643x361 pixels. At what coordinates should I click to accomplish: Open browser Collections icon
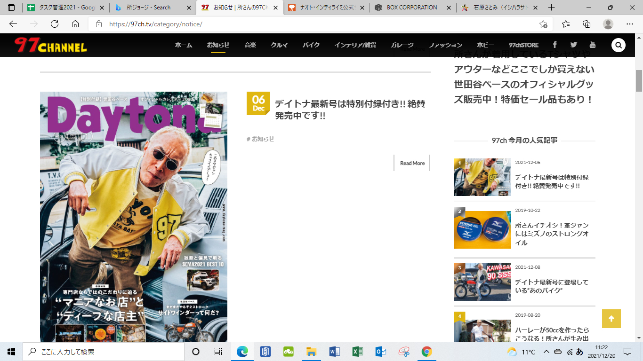pos(587,24)
